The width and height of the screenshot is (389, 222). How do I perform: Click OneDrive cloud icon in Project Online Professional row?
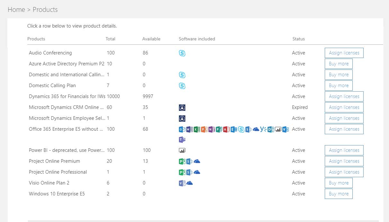(197, 172)
